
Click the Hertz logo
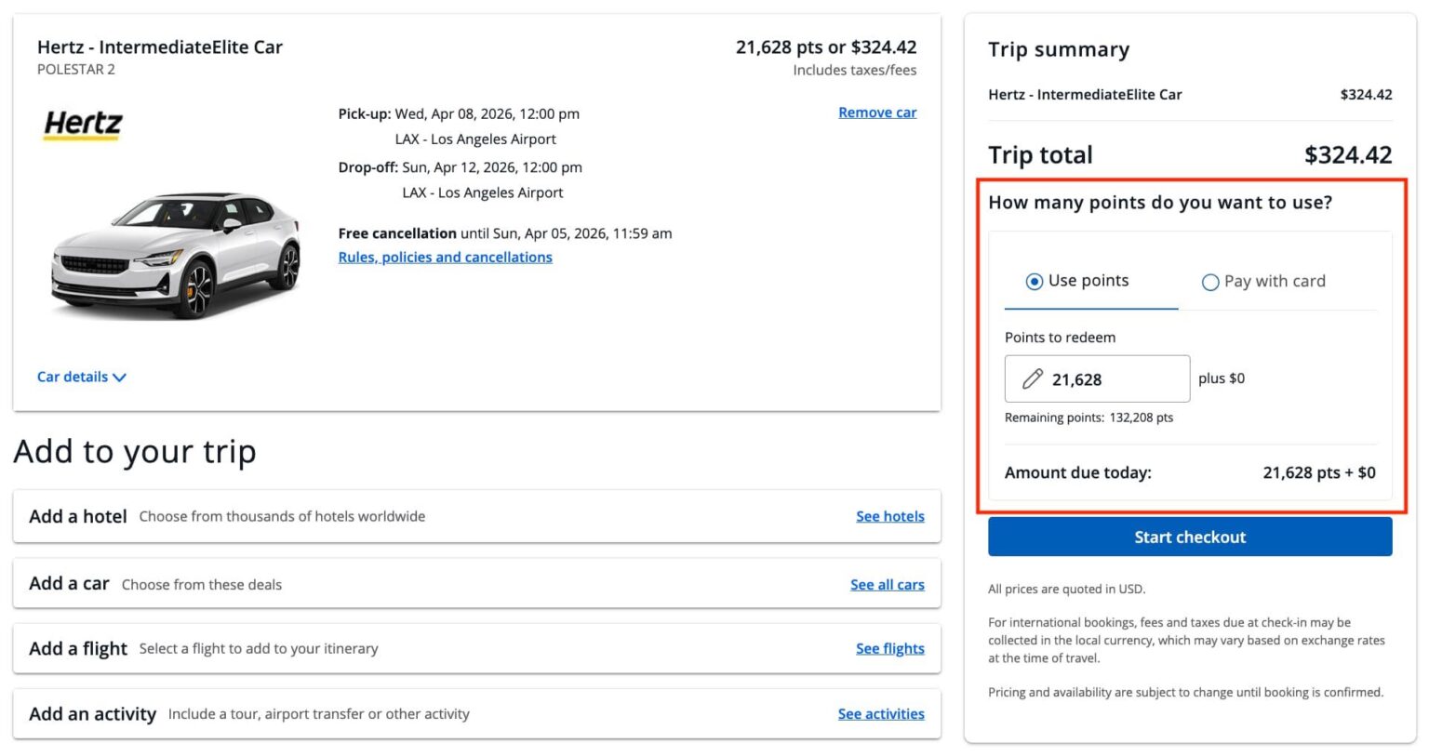point(84,125)
